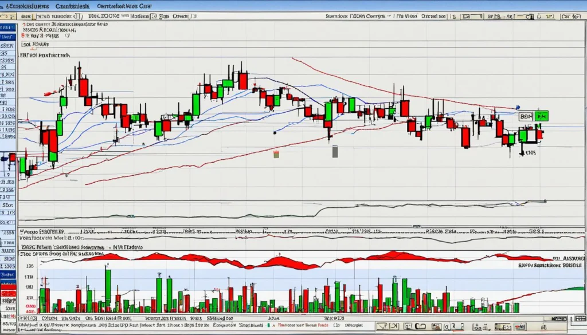Click the small gray marker below the mid-chart candles

pyautogui.click(x=335, y=152)
